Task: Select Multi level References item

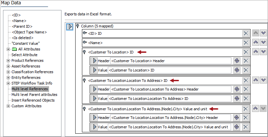Action: (30, 89)
